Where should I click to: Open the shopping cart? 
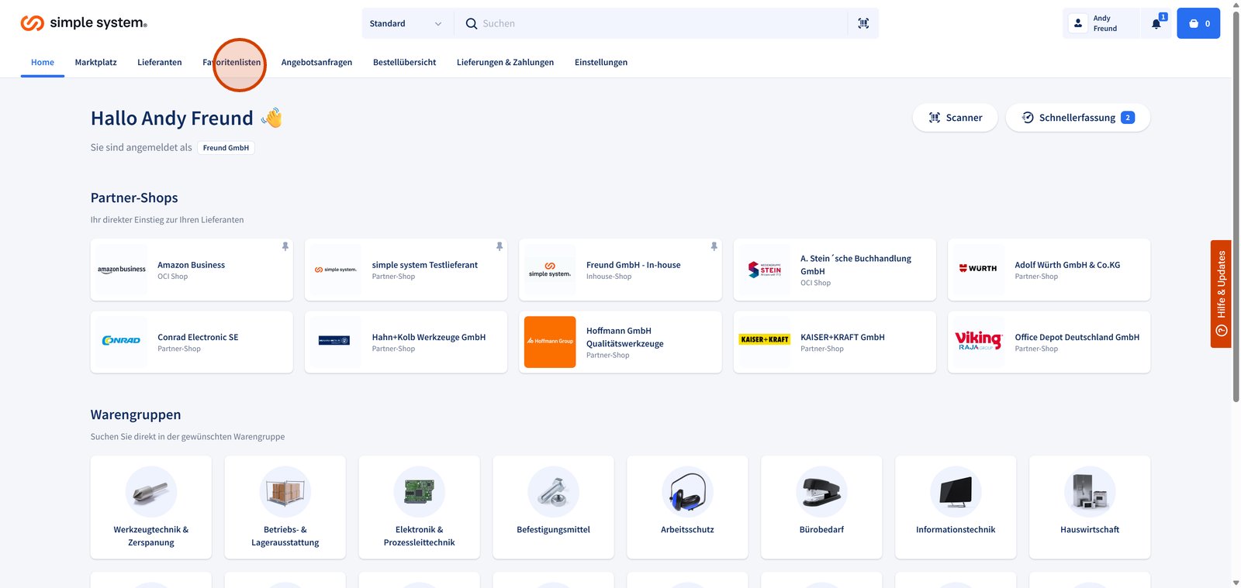1198,23
